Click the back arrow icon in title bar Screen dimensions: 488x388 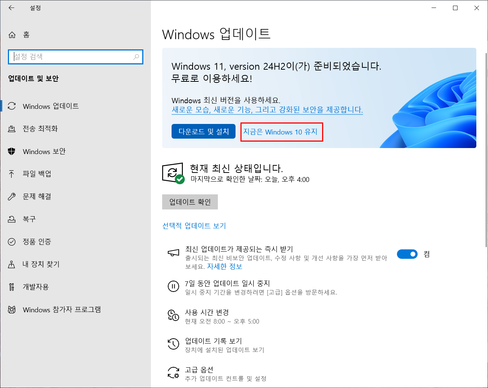pyautogui.click(x=12, y=8)
